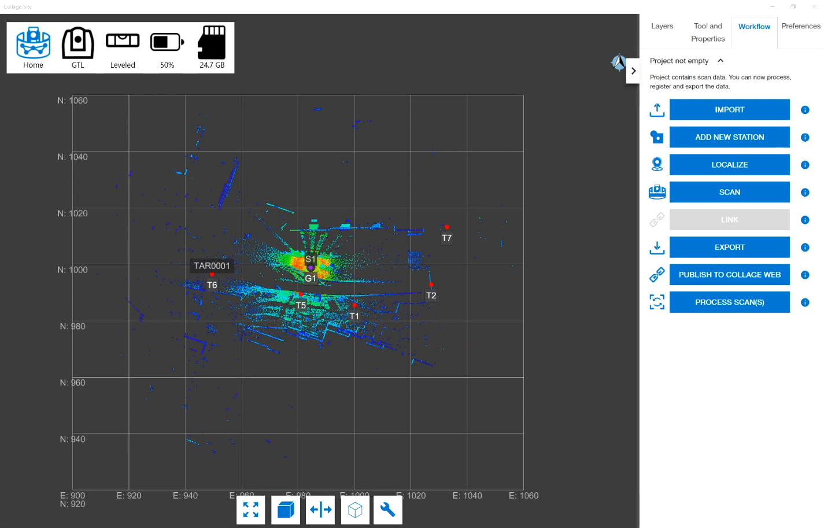Click the horizontal split arrows icon

pos(320,509)
